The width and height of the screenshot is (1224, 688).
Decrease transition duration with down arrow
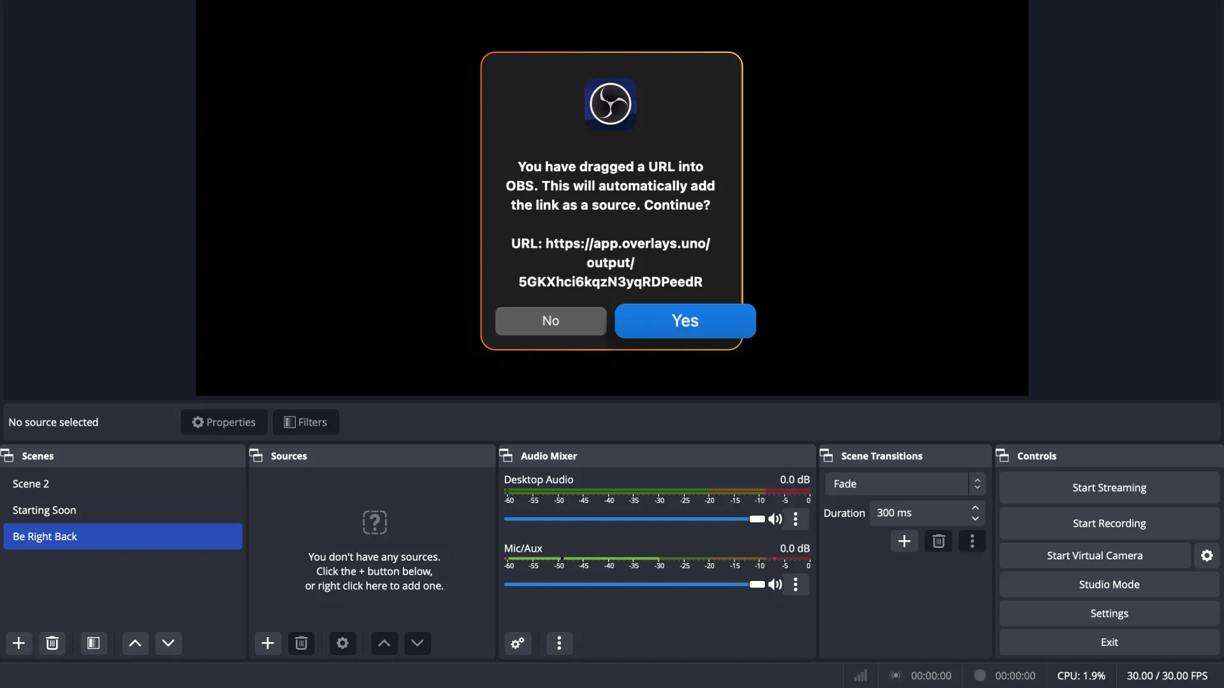[975, 518]
